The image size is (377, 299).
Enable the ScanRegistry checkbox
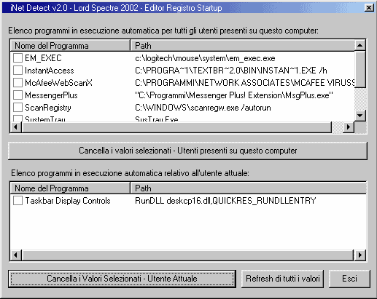tap(18, 108)
